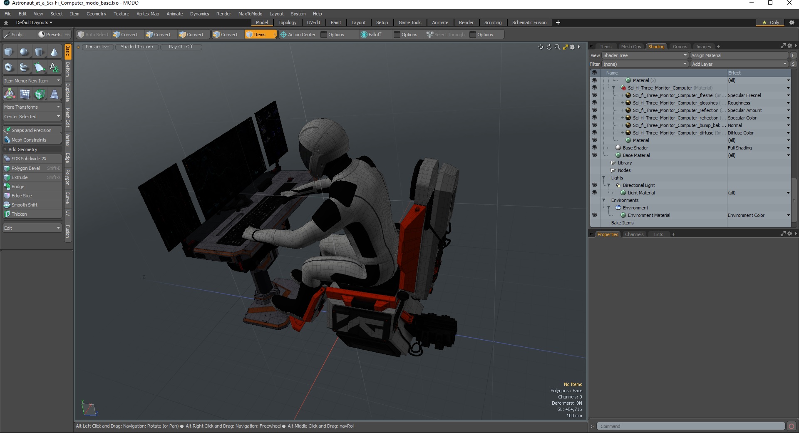The image size is (799, 433).
Task: Click the Shaded Texture viewport option
Action: coord(137,47)
